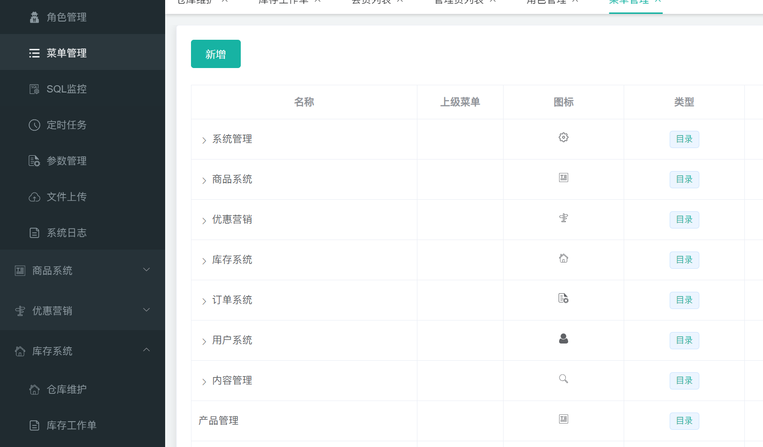
Task: Click the 上级菜单 column header
Action: pyautogui.click(x=460, y=102)
